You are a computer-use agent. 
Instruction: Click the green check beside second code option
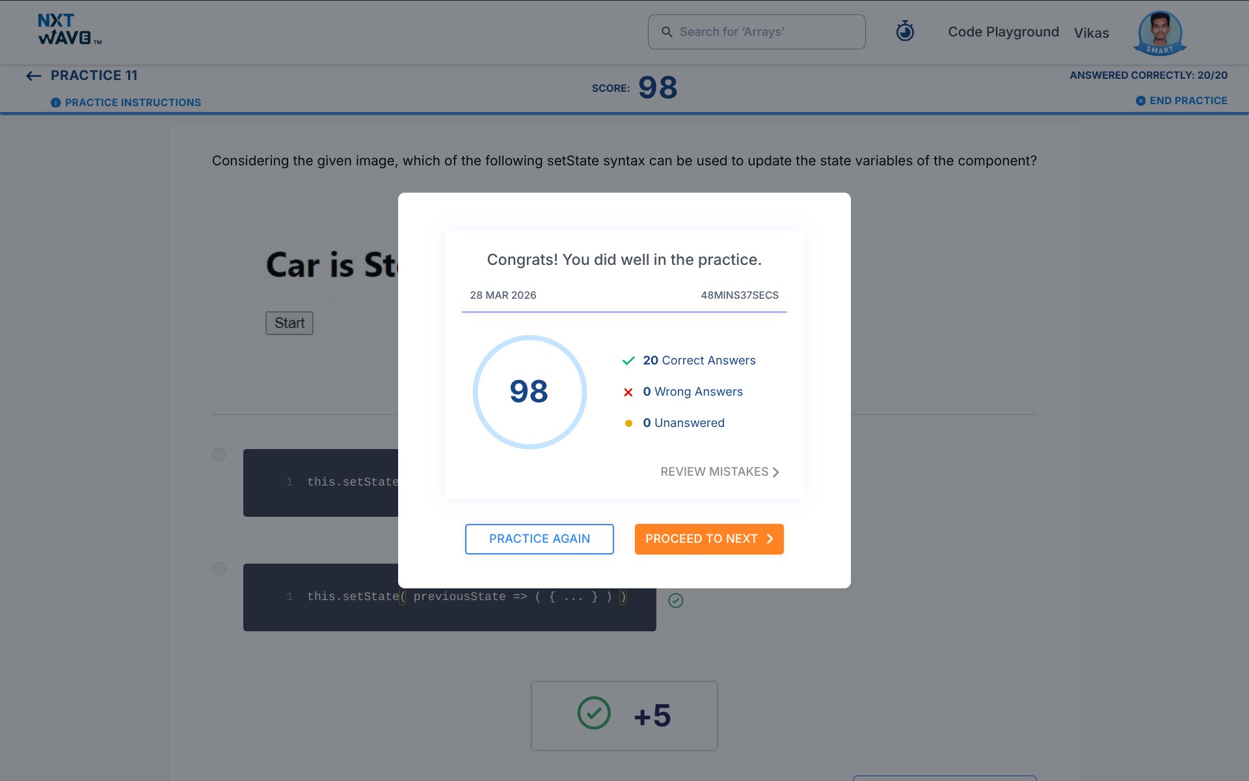coord(675,601)
